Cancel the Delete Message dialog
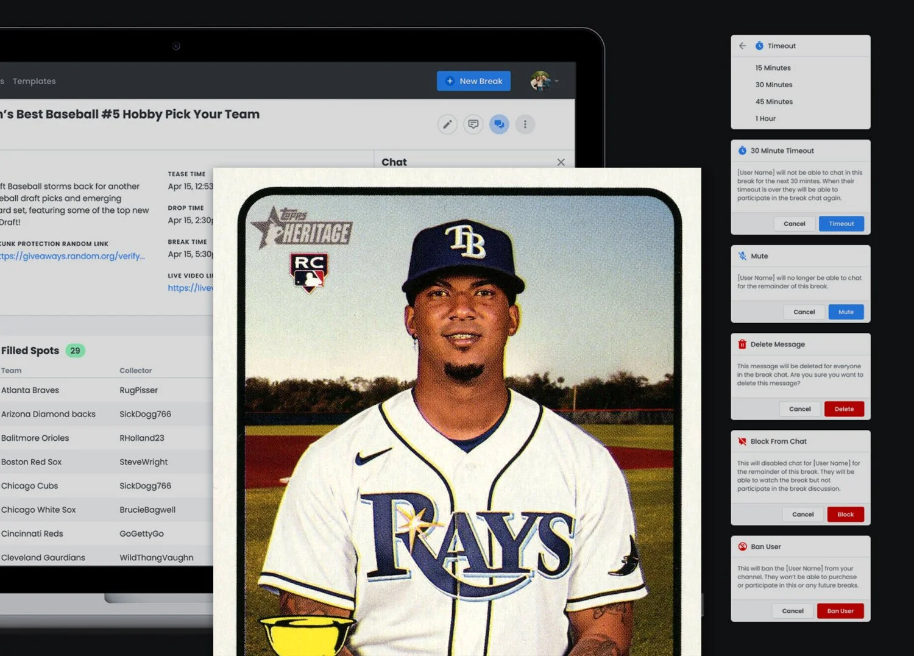This screenshot has width=914, height=656. coord(799,409)
